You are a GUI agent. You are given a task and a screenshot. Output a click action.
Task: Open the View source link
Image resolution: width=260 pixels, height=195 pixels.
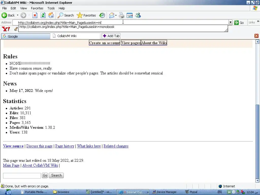(x=13, y=146)
